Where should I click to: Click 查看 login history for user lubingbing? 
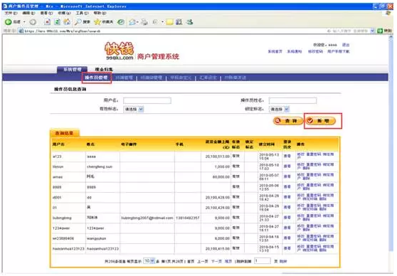(287, 218)
